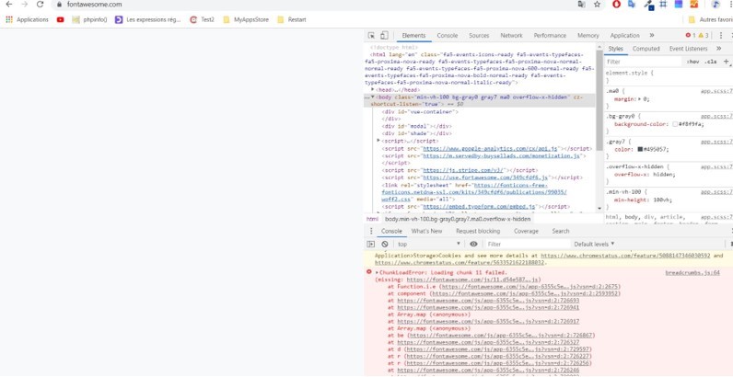The width and height of the screenshot is (733, 377).
Task: Switch to the Coverage drawer tab
Action: click(526, 232)
